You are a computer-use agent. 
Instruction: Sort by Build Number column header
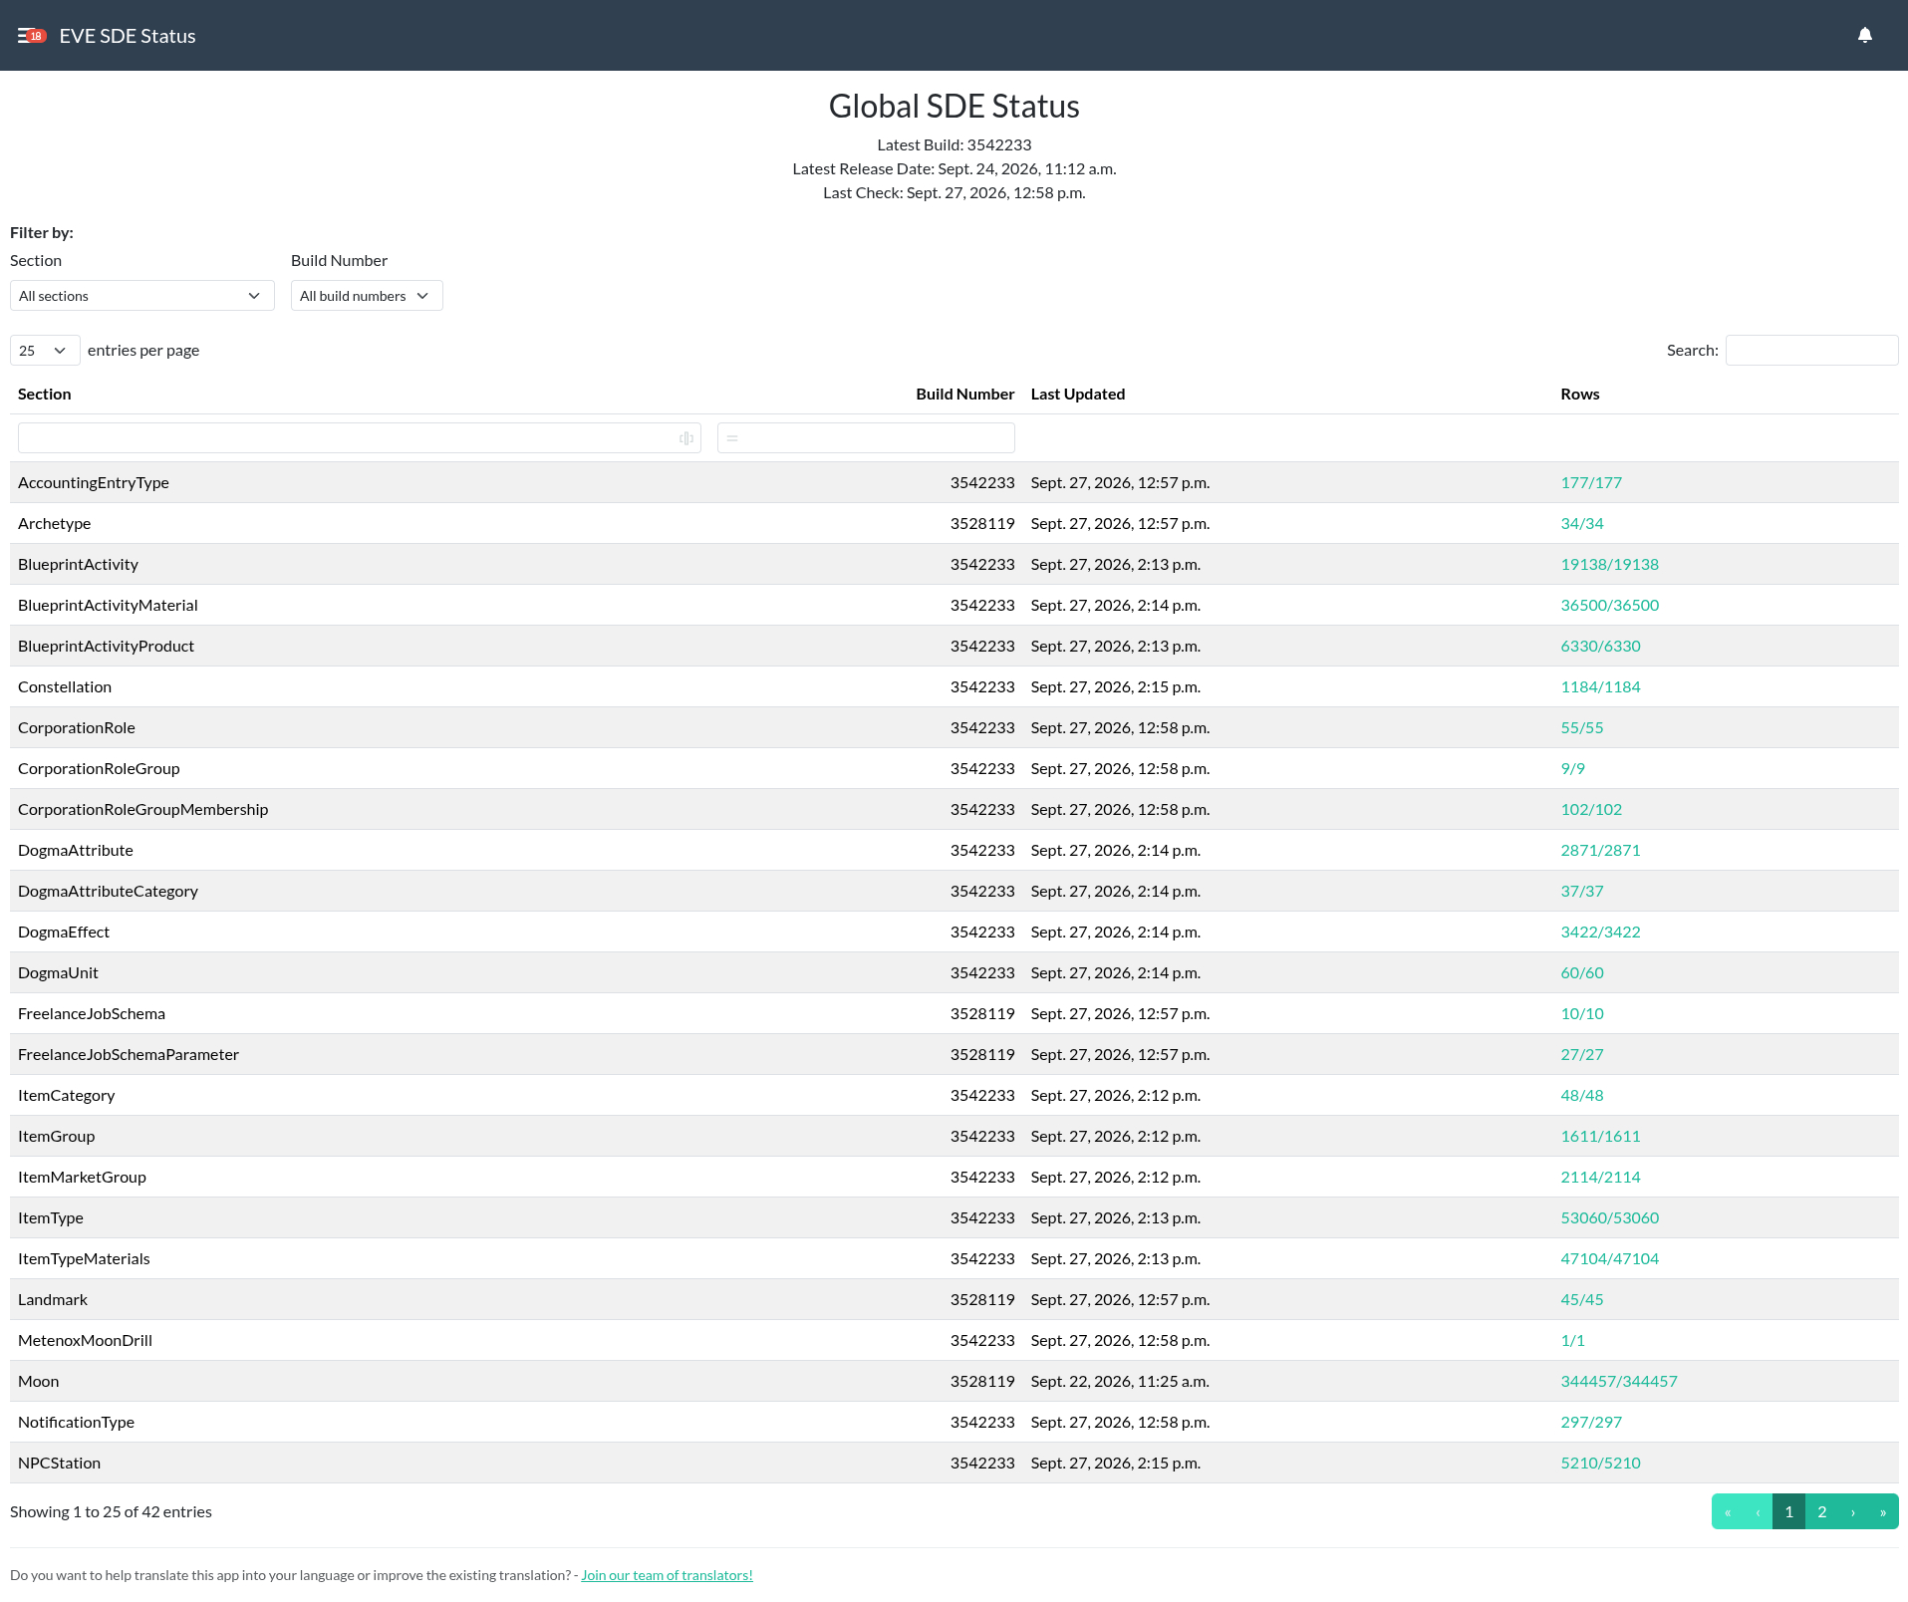pos(964,395)
